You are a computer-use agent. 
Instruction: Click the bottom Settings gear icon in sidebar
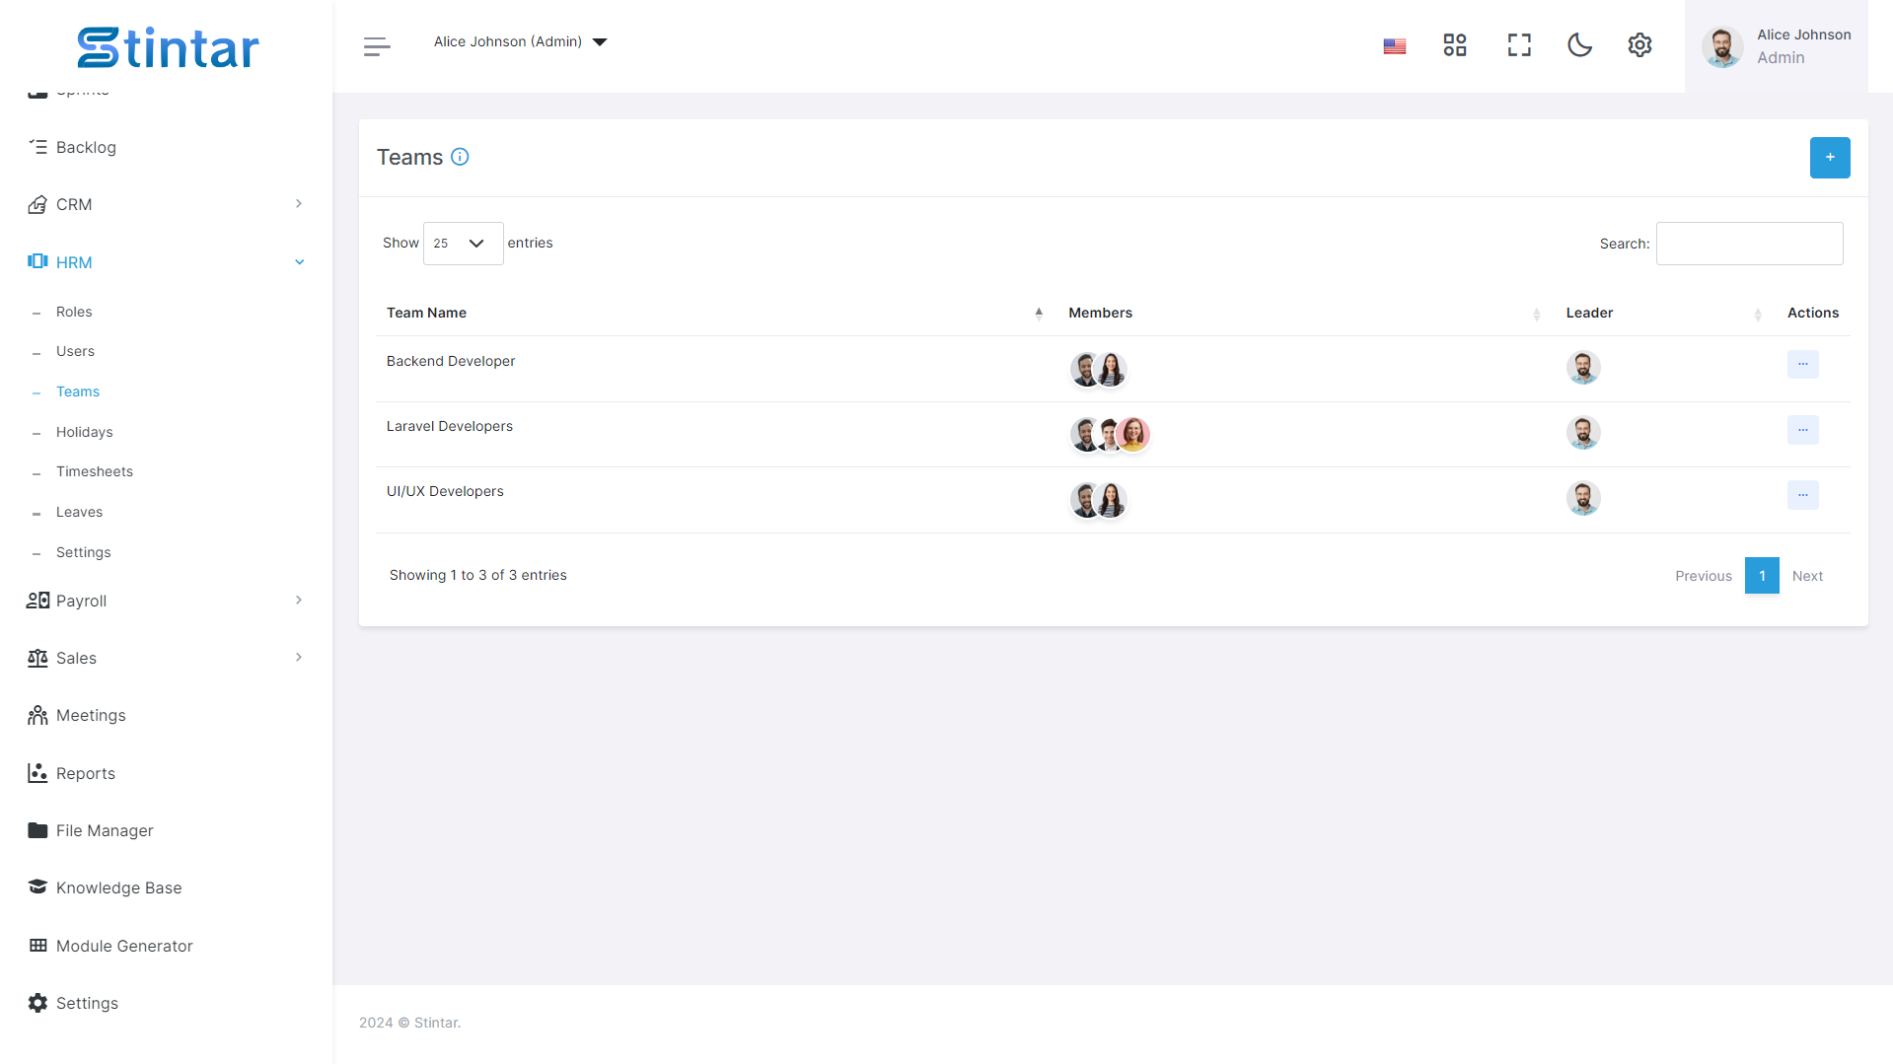coord(37,1003)
